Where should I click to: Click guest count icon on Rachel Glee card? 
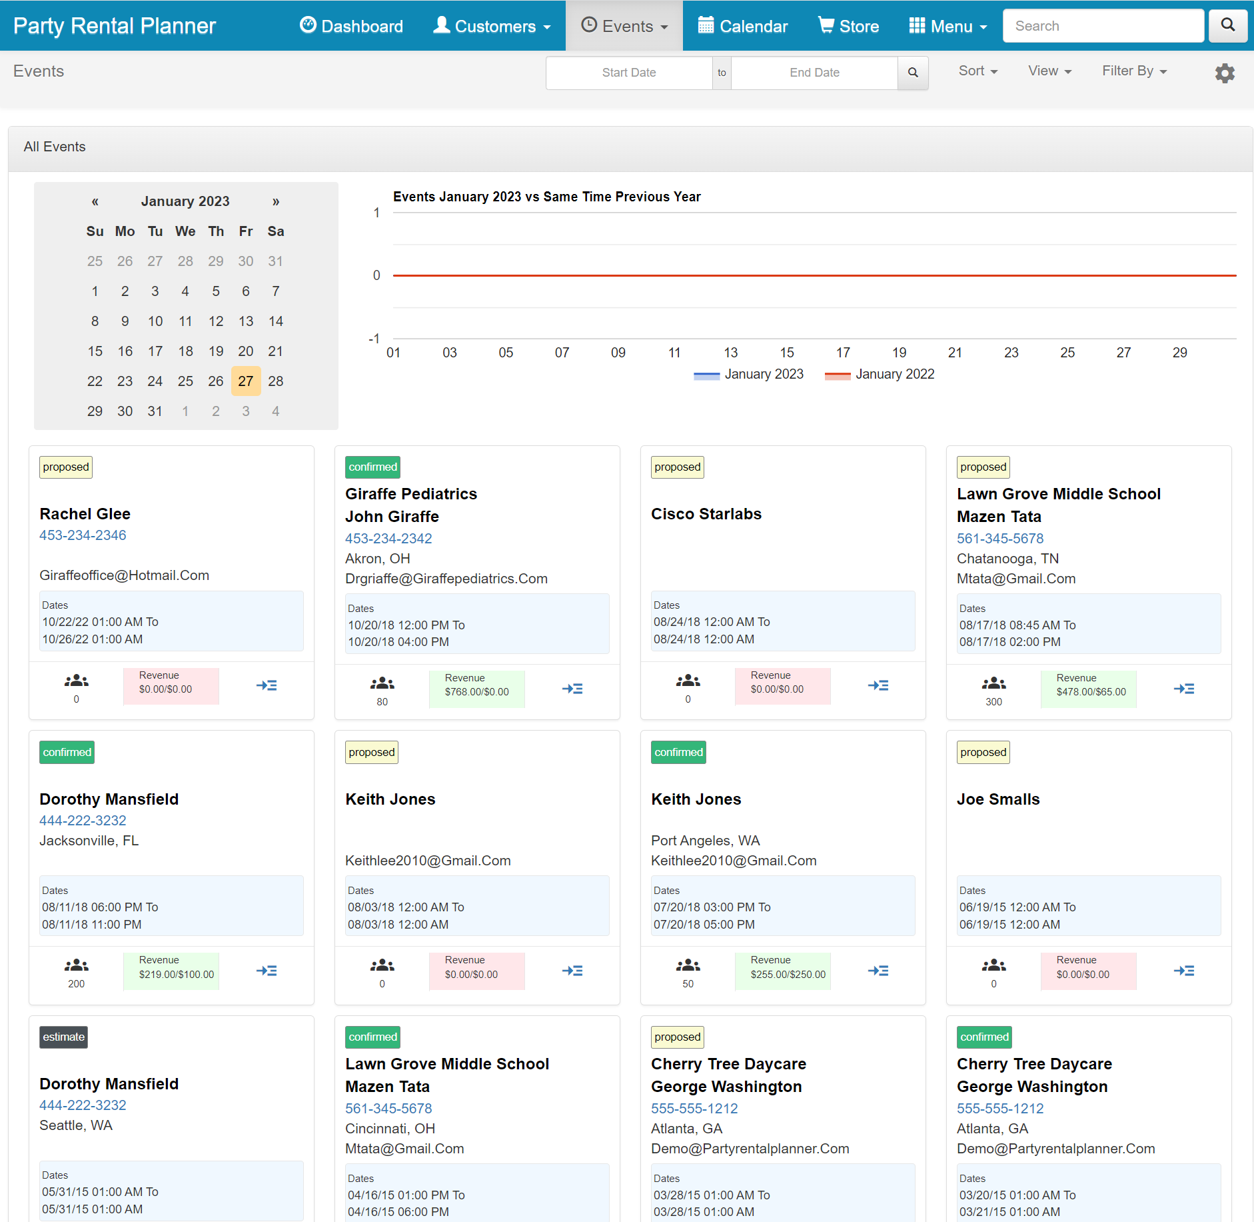point(77,681)
